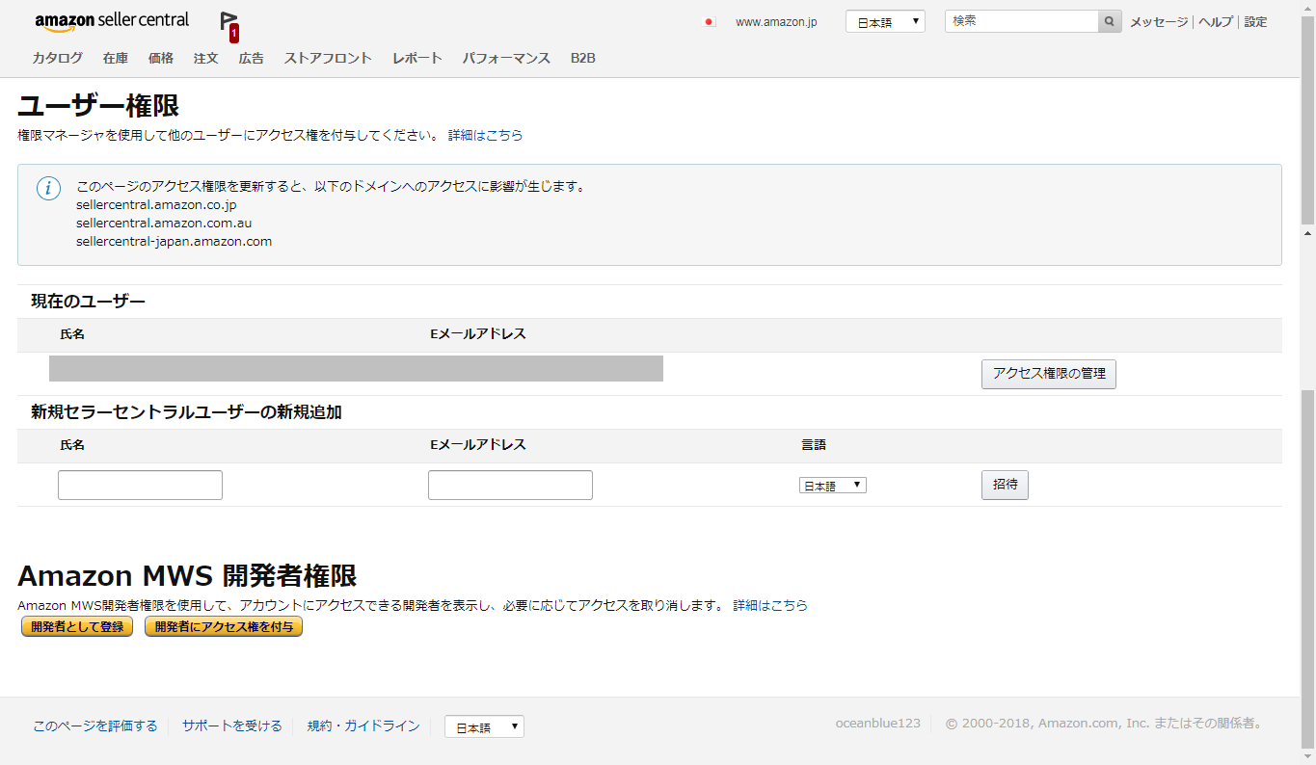Screen dimensions: 1316x765
Task: Open 詳細はこちら link under ユーザー権限
Action: 486,135
